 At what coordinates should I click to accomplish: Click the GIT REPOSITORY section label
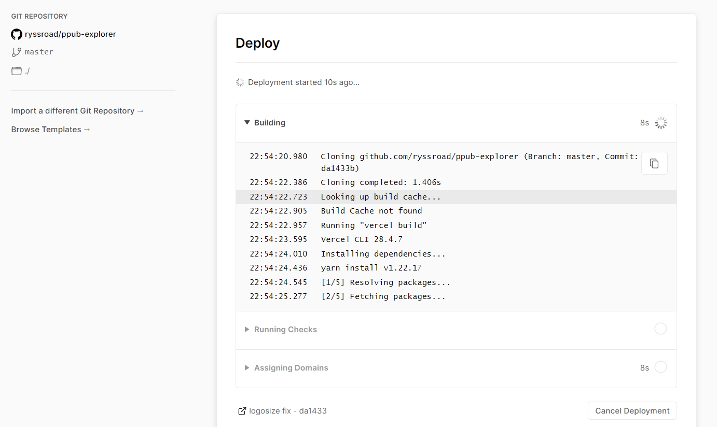[39, 17]
